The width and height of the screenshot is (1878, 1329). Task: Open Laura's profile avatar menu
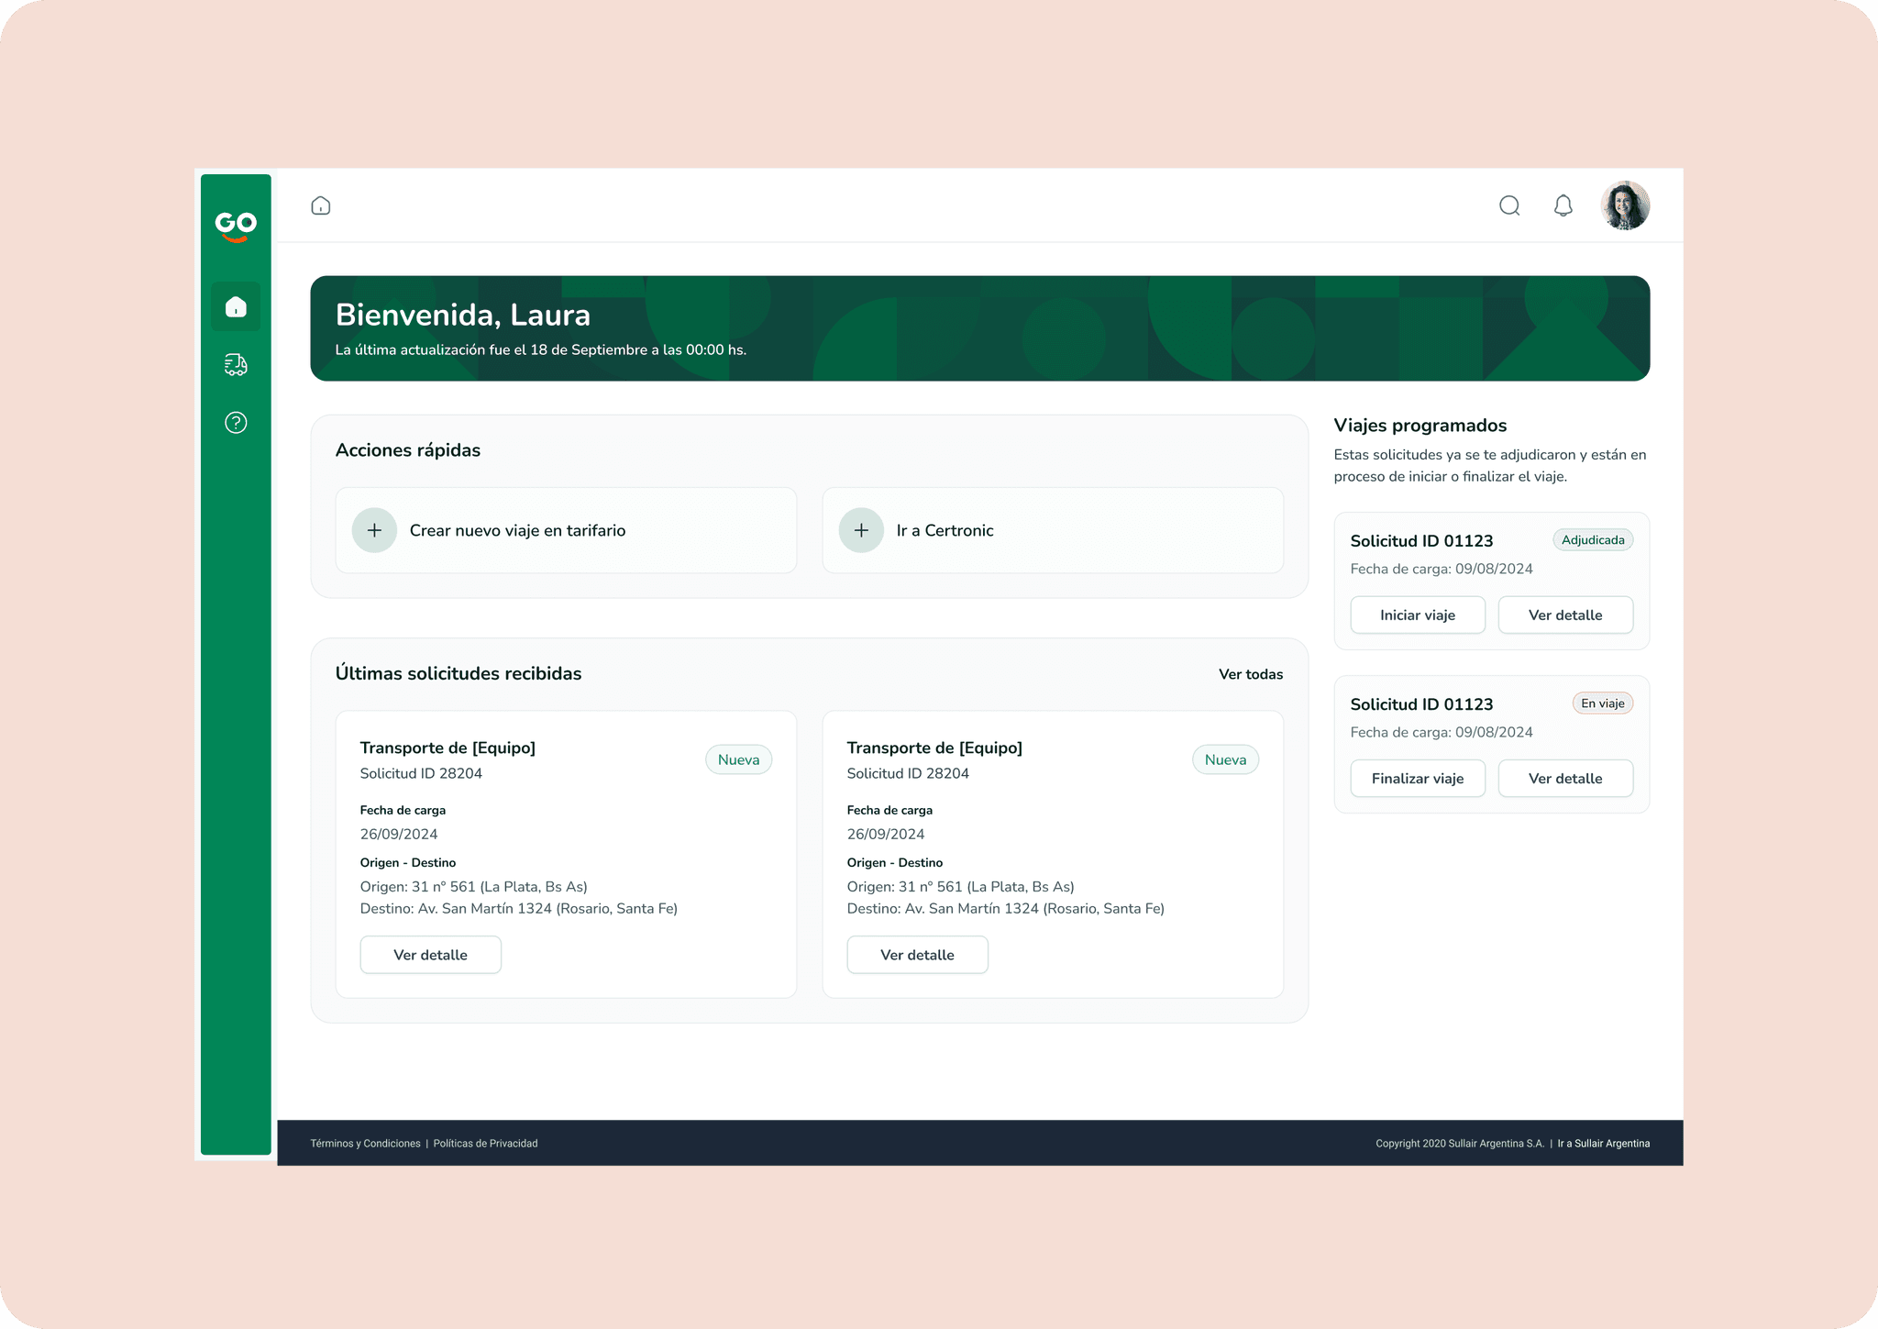tap(1625, 205)
